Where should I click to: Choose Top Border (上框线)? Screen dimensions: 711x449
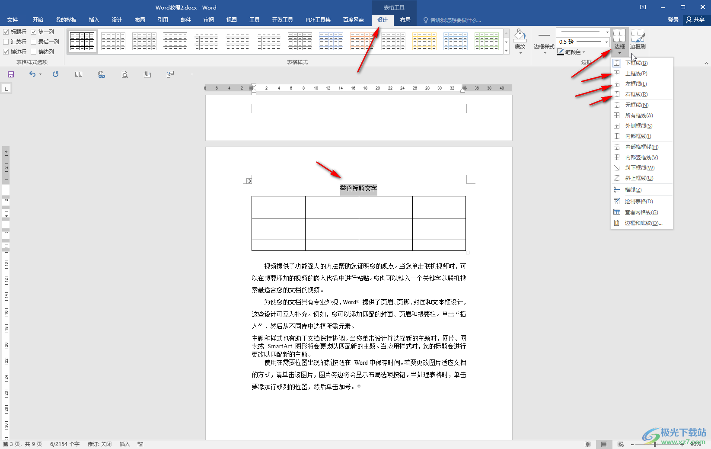(642, 74)
